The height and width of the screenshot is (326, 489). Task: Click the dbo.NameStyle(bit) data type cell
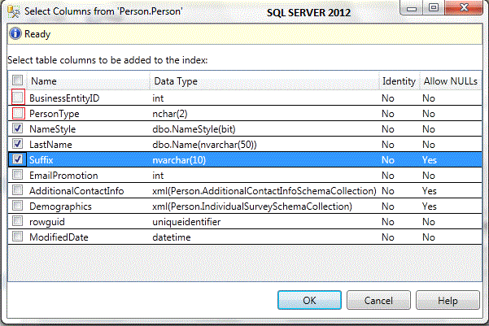[x=194, y=129]
